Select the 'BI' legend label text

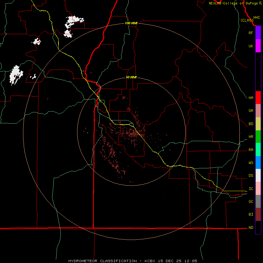[251, 214]
